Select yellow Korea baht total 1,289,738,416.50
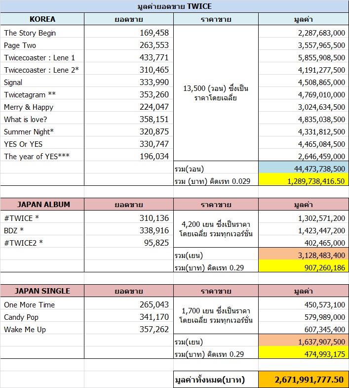The width and height of the screenshot is (349, 388). point(303,181)
